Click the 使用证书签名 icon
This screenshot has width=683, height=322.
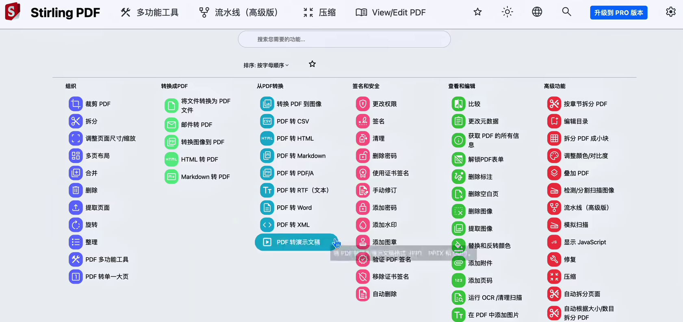(363, 173)
